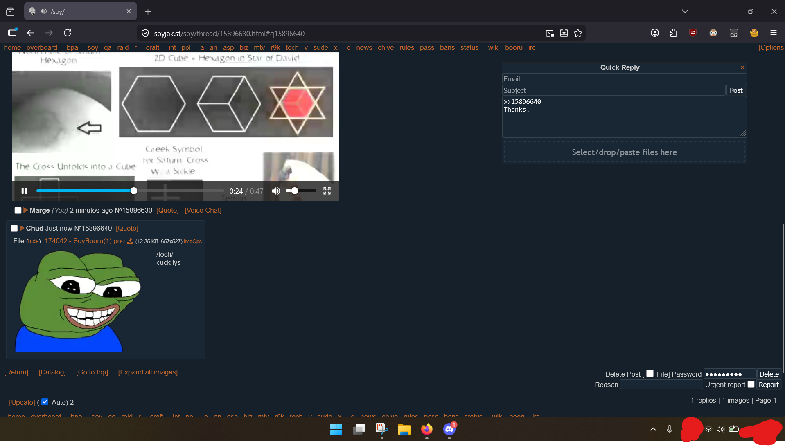Tick the checkbox on Chud's post

coord(14,228)
